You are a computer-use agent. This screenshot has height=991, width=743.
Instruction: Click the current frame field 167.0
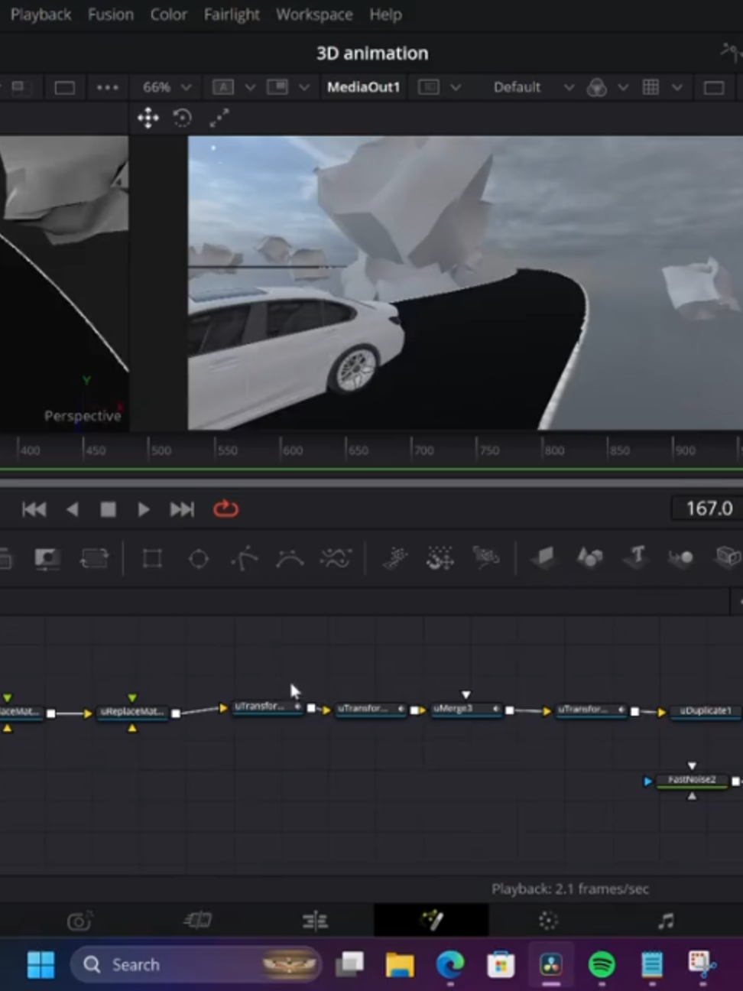point(707,508)
